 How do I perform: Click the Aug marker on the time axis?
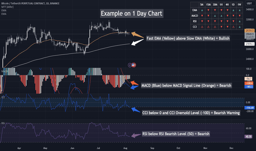coord(125,148)
